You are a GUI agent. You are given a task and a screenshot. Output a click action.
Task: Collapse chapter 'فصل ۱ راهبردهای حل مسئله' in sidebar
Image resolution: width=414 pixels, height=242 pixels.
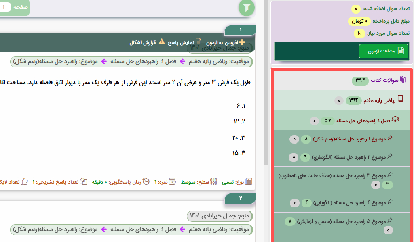(342, 120)
